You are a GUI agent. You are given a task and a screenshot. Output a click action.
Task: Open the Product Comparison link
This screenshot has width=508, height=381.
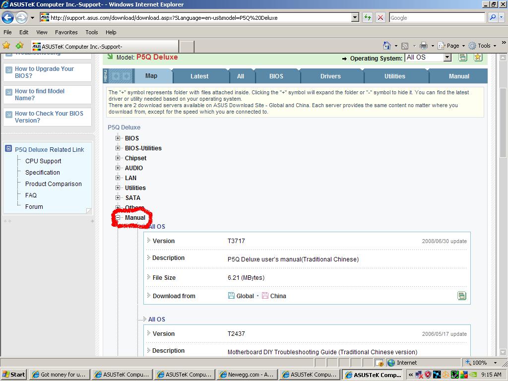coord(54,184)
